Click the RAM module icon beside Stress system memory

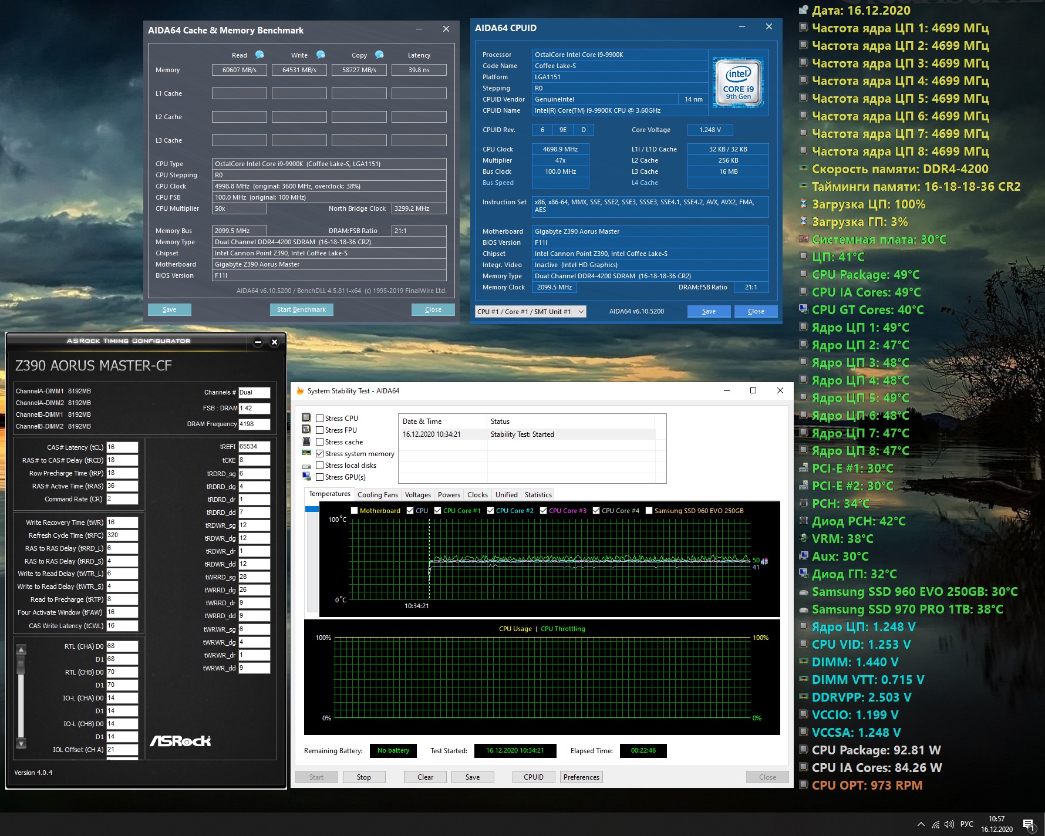(306, 453)
